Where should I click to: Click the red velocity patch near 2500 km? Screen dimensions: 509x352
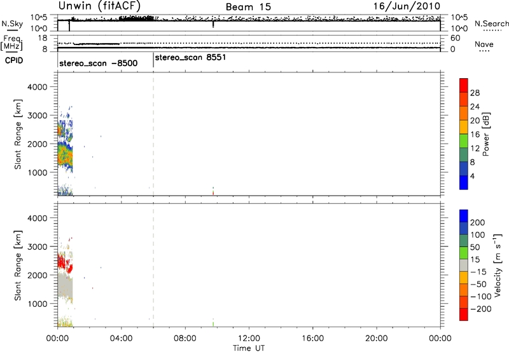[64, 262]
